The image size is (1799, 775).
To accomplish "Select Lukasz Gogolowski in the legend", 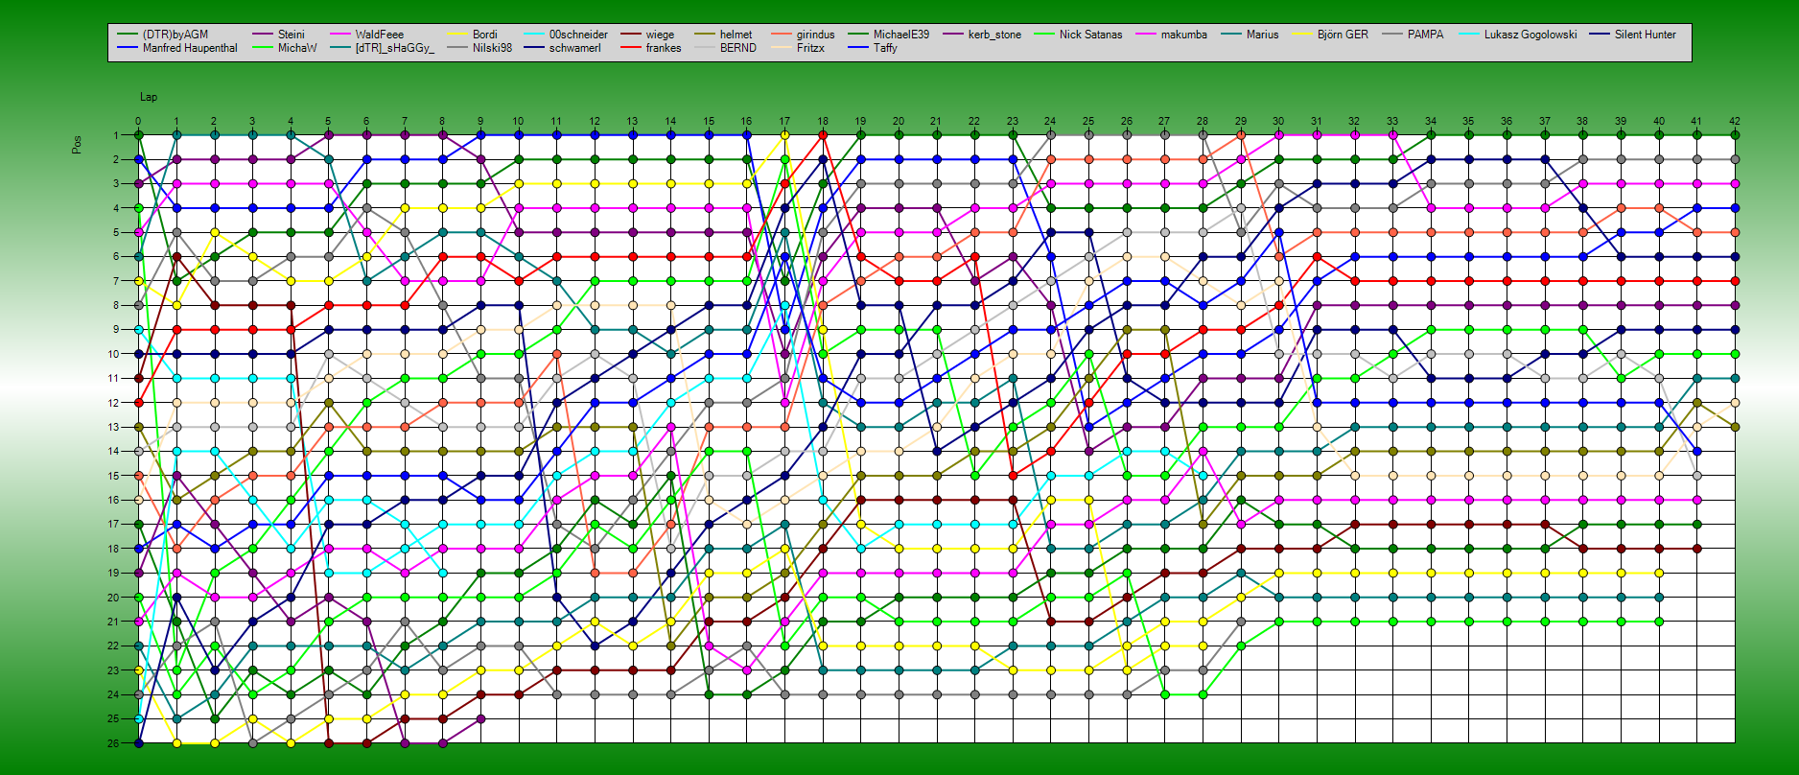I will [1530, 35].
